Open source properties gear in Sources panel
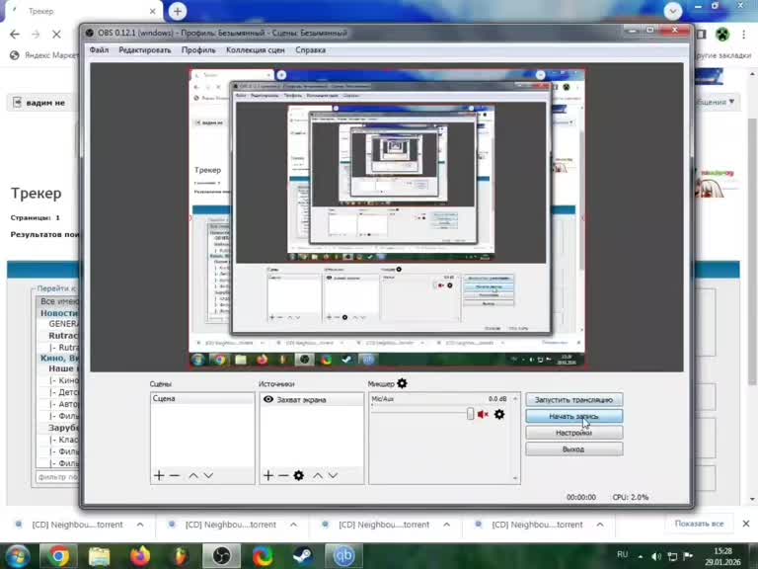 299,475
